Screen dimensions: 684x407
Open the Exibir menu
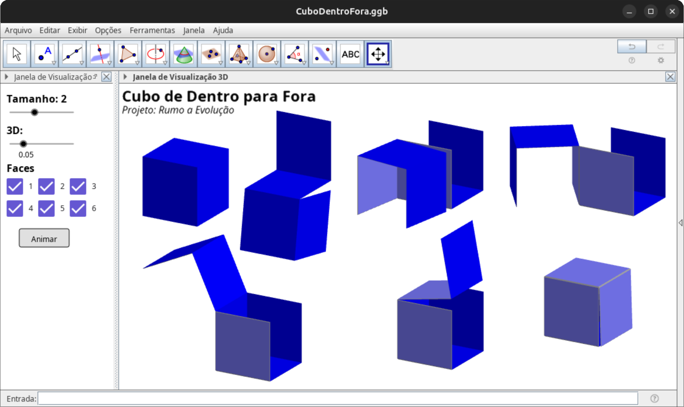(77, 30)
